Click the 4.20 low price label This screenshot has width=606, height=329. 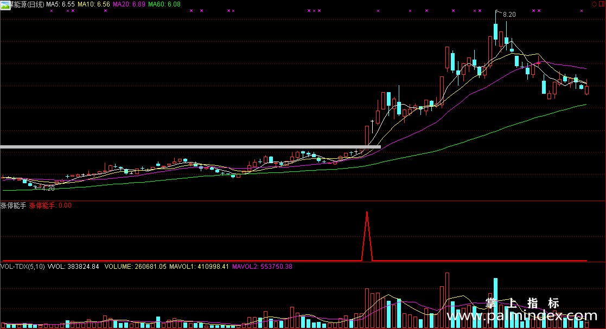pyautogui.click(x=48, y=189)
